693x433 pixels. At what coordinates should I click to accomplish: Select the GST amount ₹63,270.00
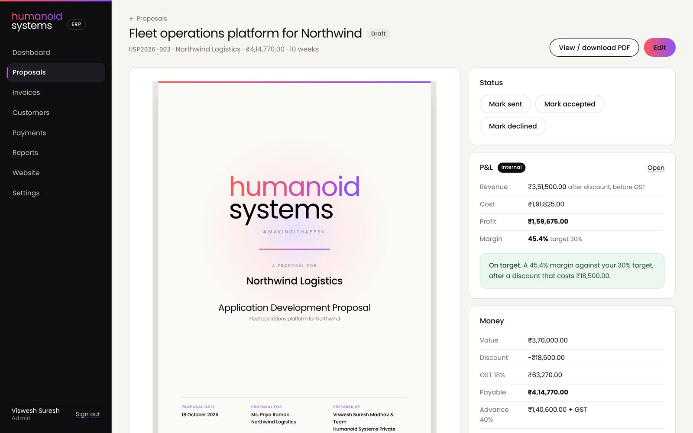pos(545,375)
